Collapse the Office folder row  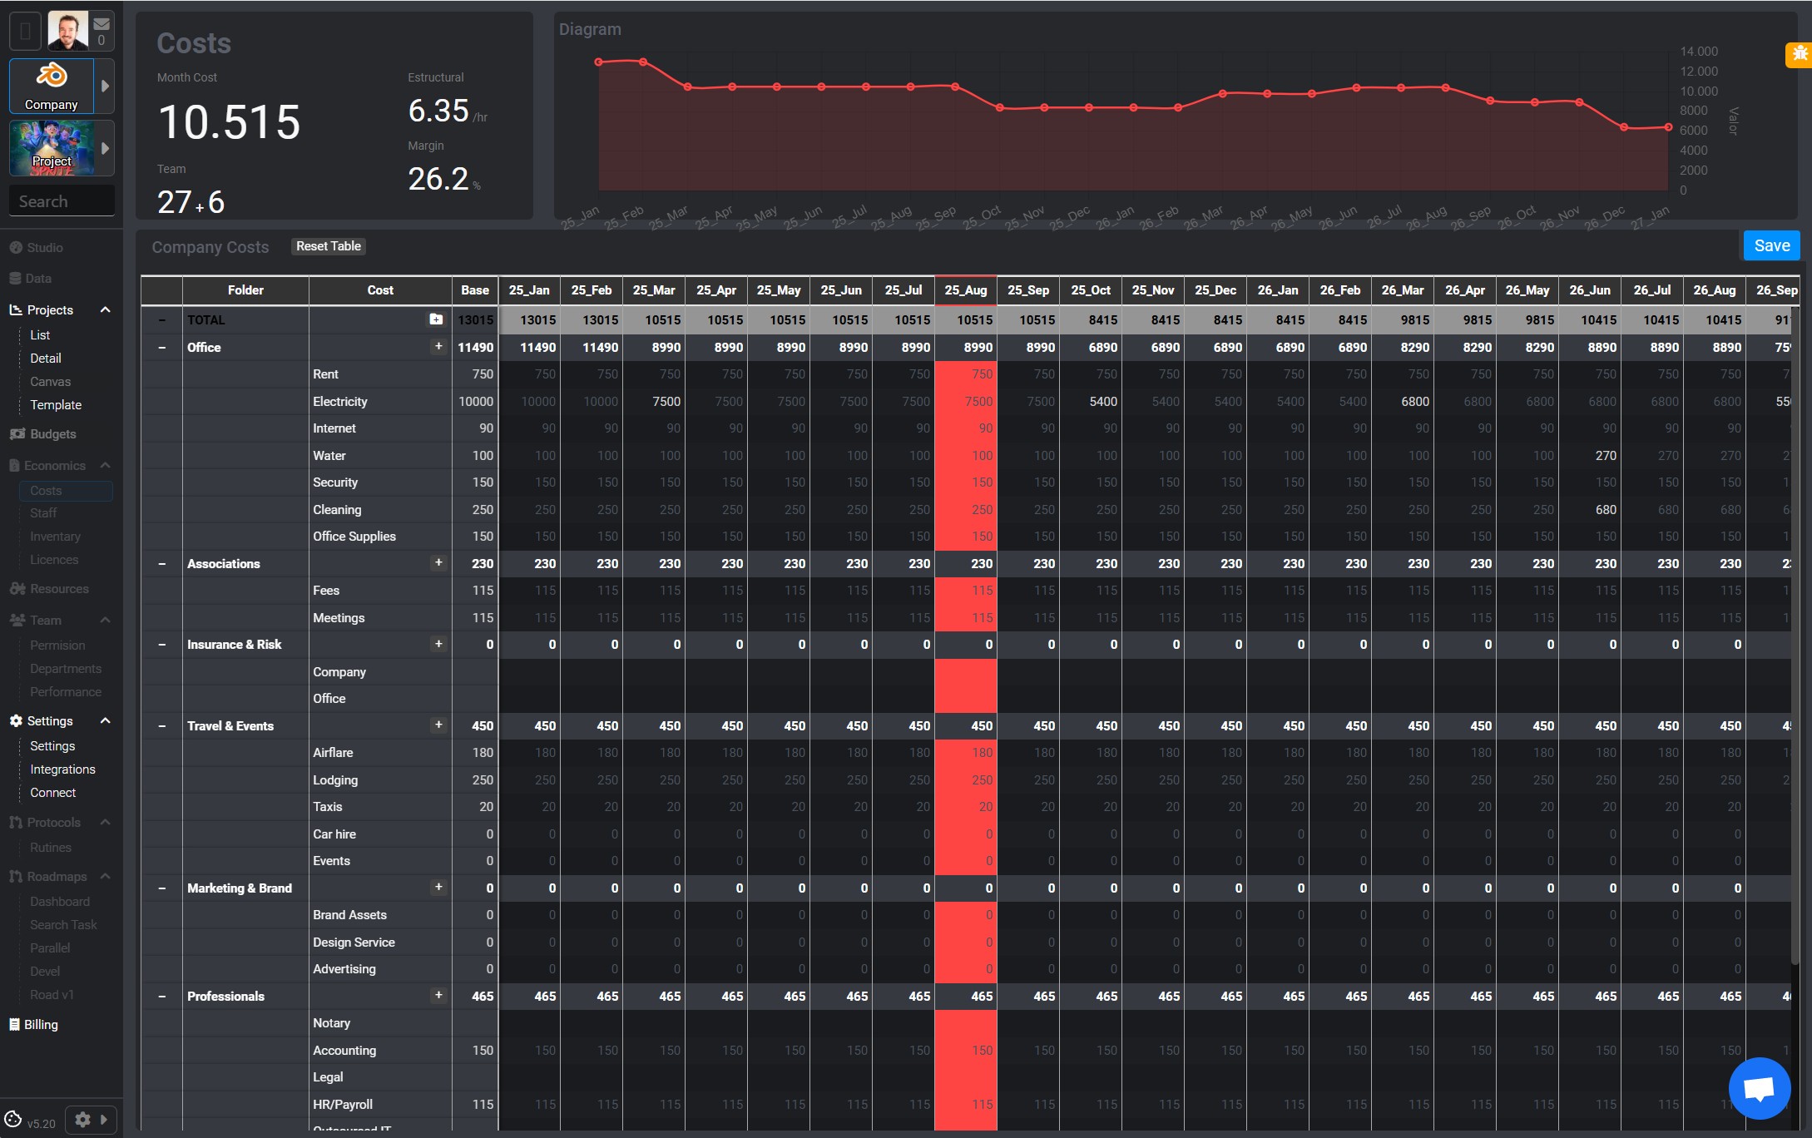pyautogui.click(x=161, y=348)
